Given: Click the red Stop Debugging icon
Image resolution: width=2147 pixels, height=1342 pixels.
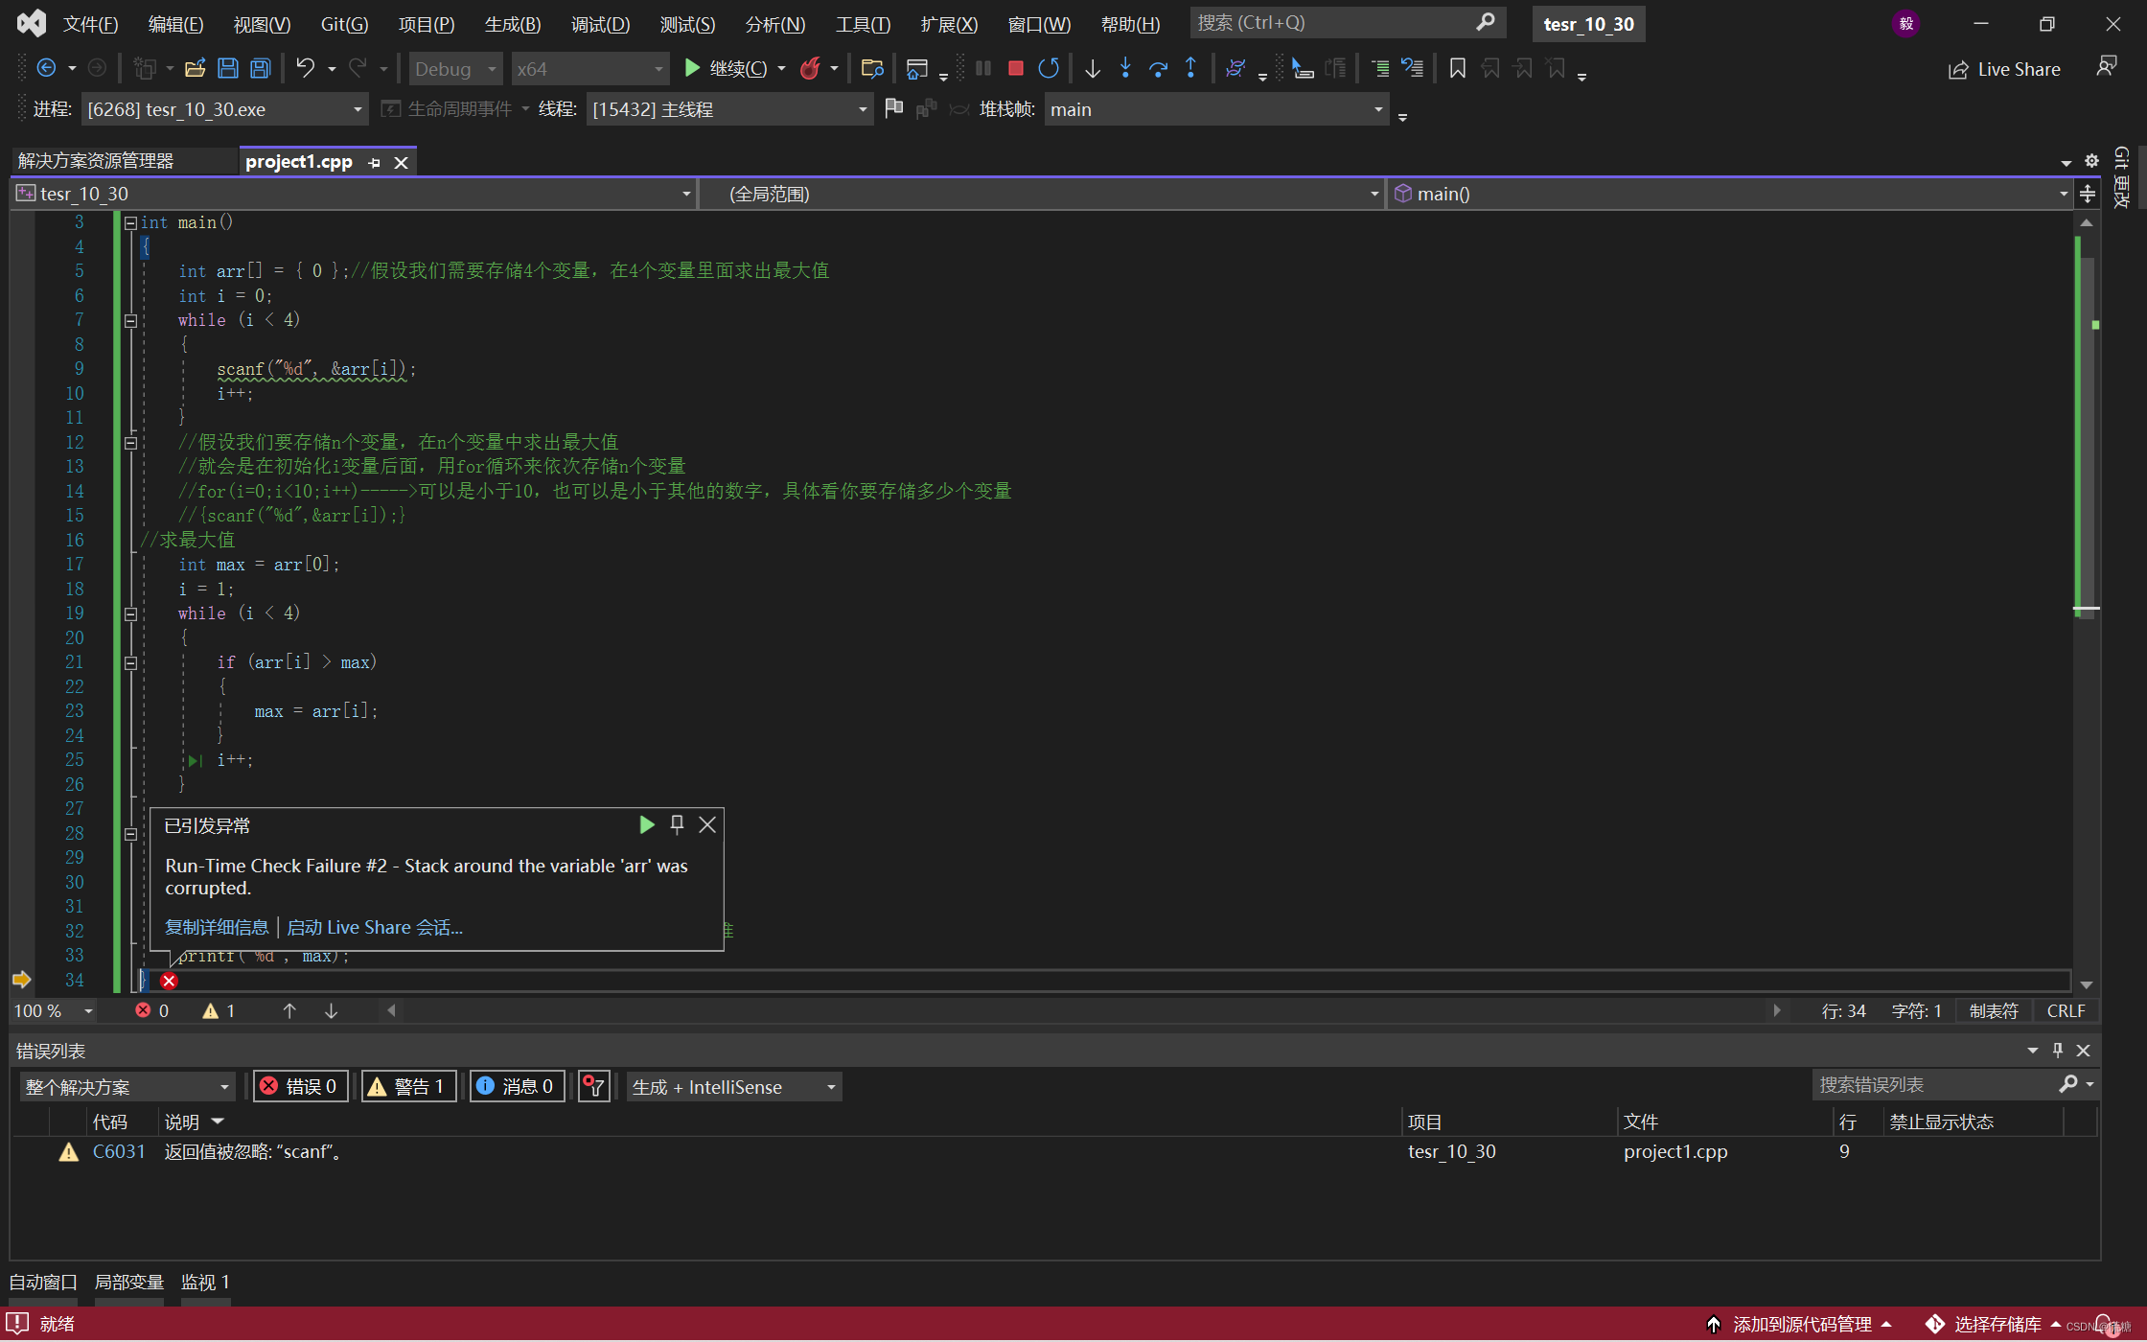Looking at the screenshot, I should (1016, 68).
